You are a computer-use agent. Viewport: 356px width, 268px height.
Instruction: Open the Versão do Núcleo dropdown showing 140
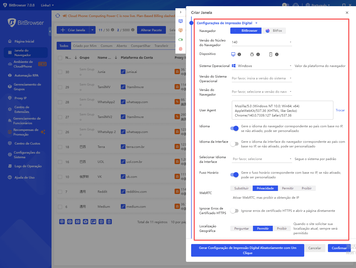pyautogui.click(x=290, y=42)
